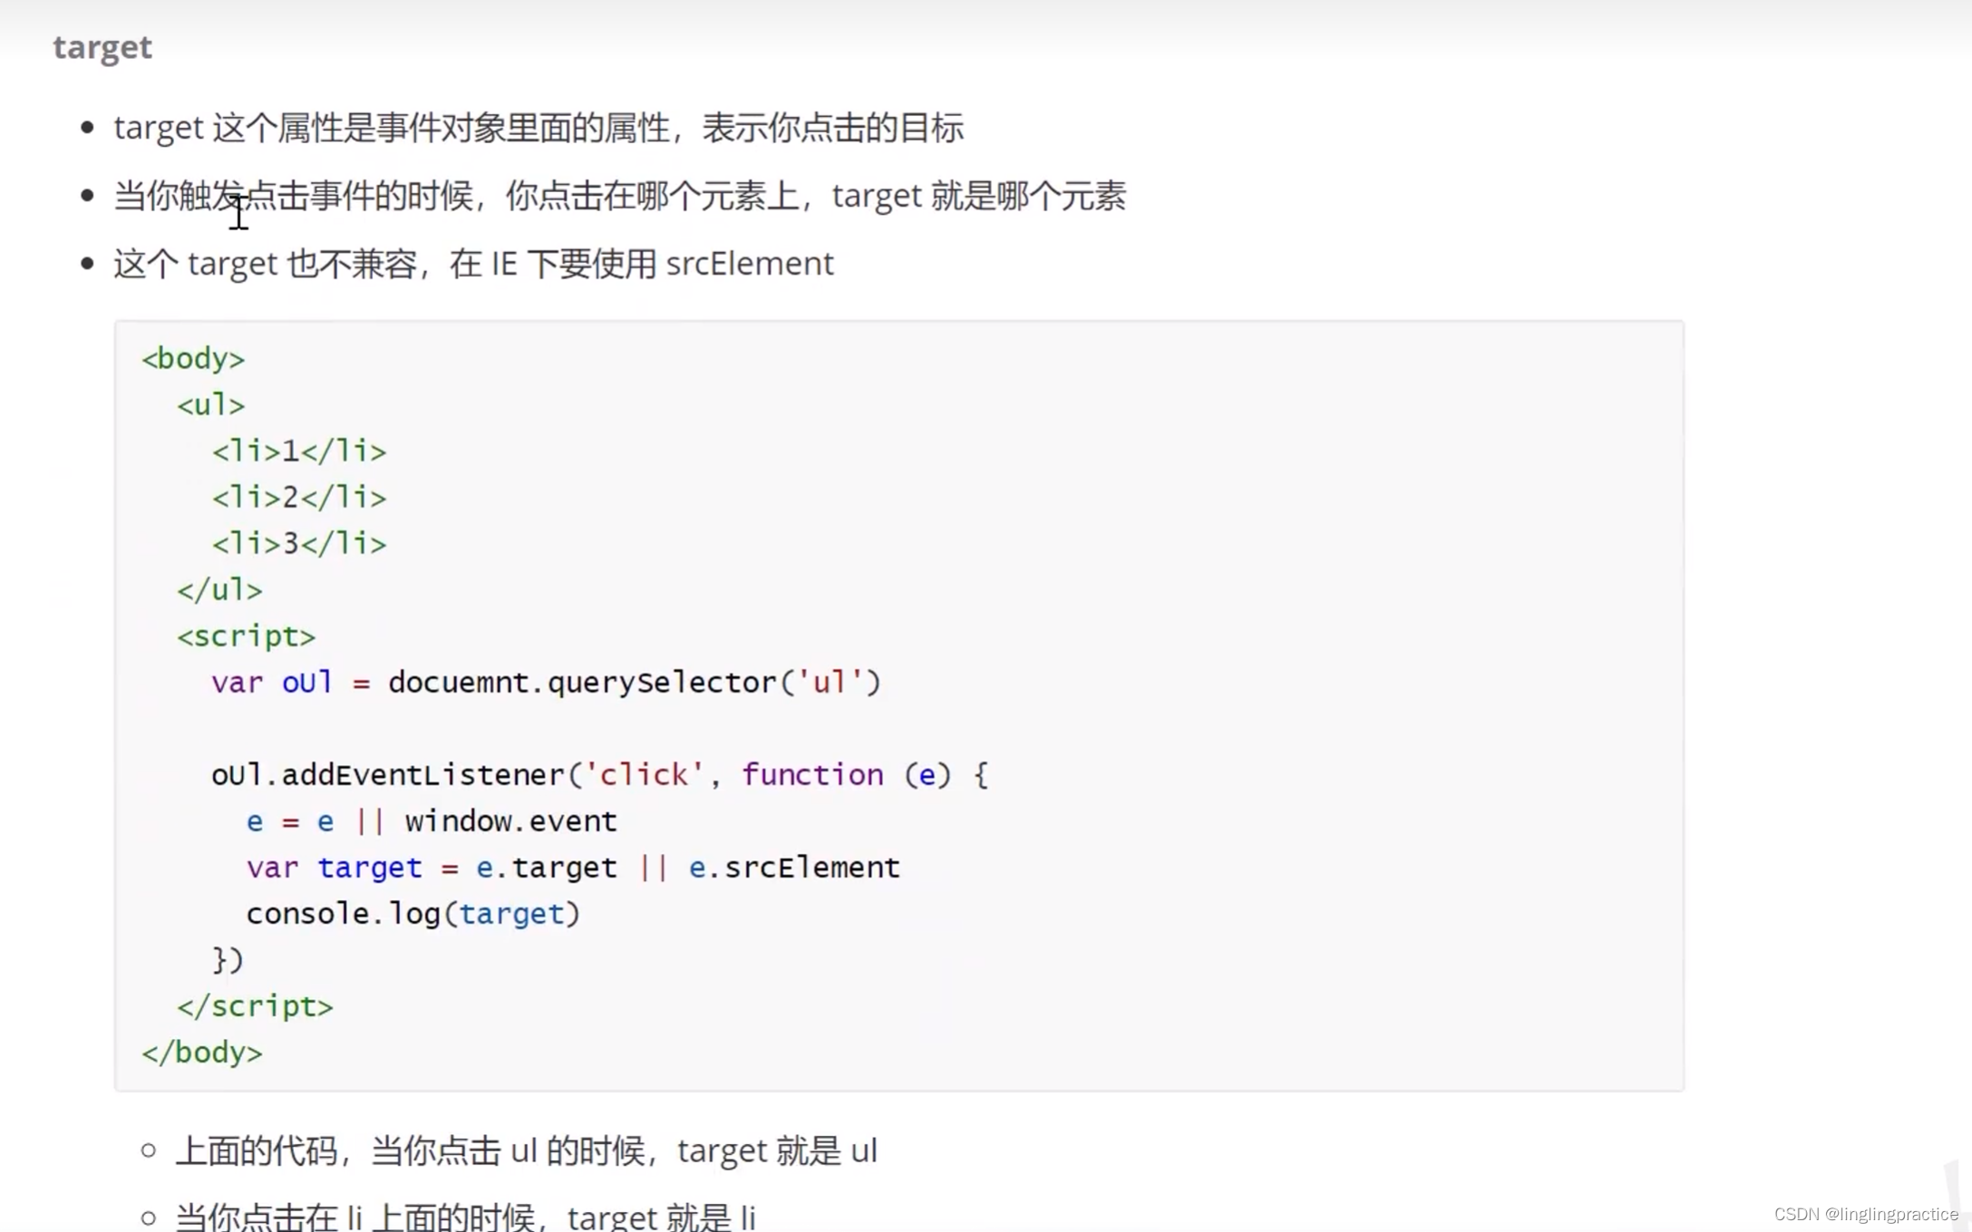
Task: Click the closing </body> code line
Action: pyautogui.click(x=202, y=1053)
